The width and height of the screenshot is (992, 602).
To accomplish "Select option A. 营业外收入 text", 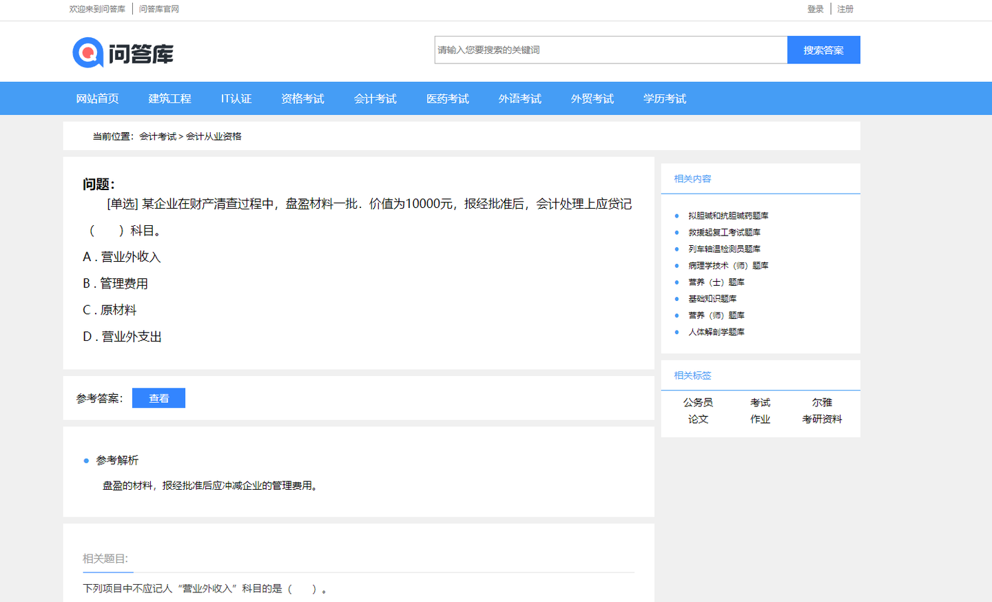I will (122, 257).
